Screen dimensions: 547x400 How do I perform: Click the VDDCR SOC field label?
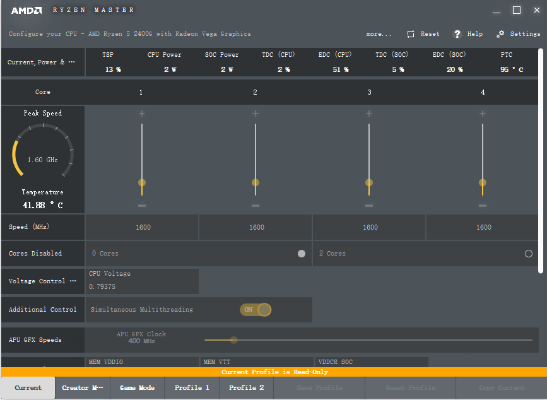click(x=335, y=362)
